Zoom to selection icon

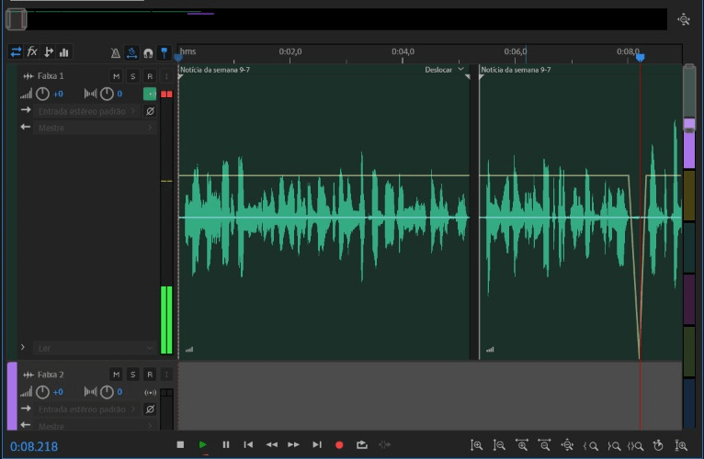635,445
